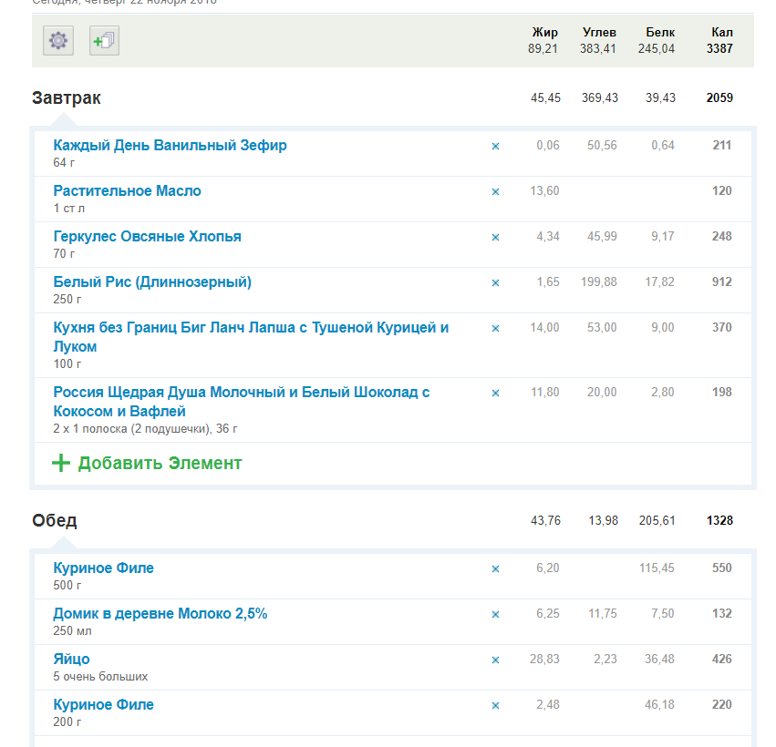Collapse the Обед meal section header

(55, 521)
